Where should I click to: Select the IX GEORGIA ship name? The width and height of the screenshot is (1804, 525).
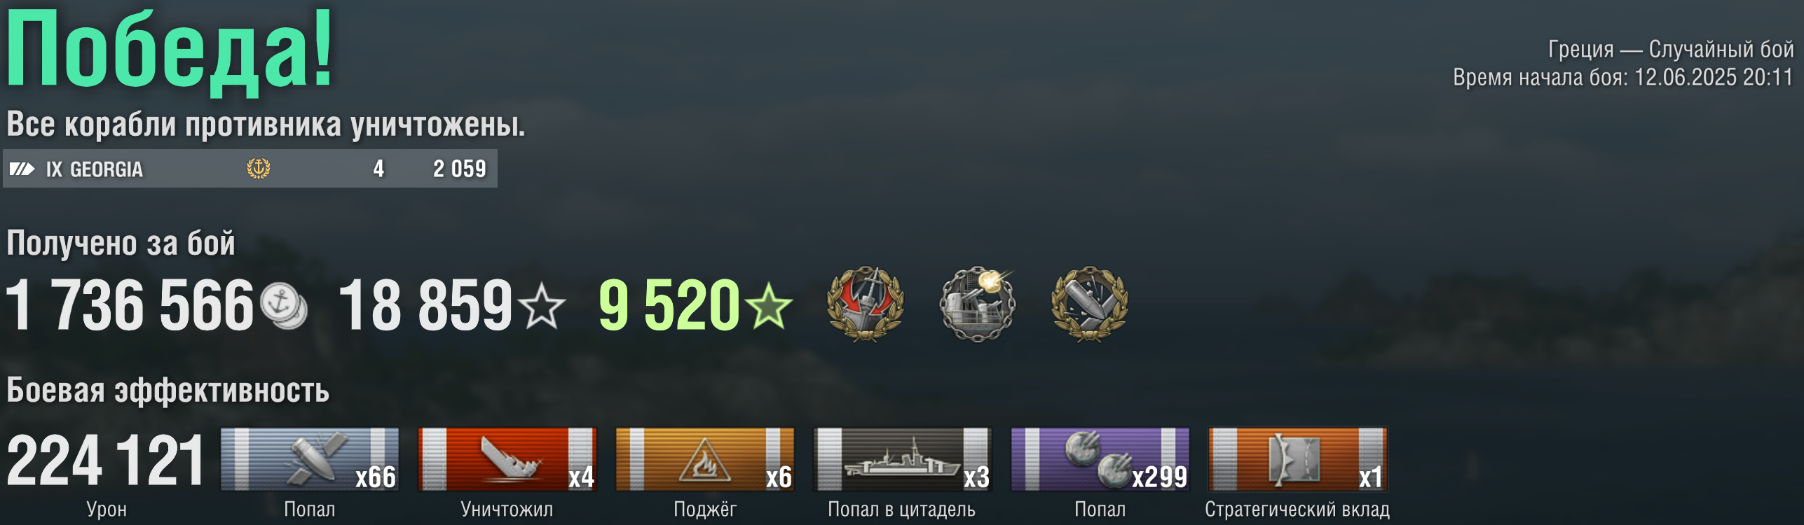[95, 169]
